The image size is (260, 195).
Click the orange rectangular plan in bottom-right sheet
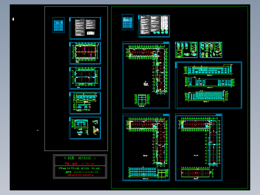click(195, 172)
